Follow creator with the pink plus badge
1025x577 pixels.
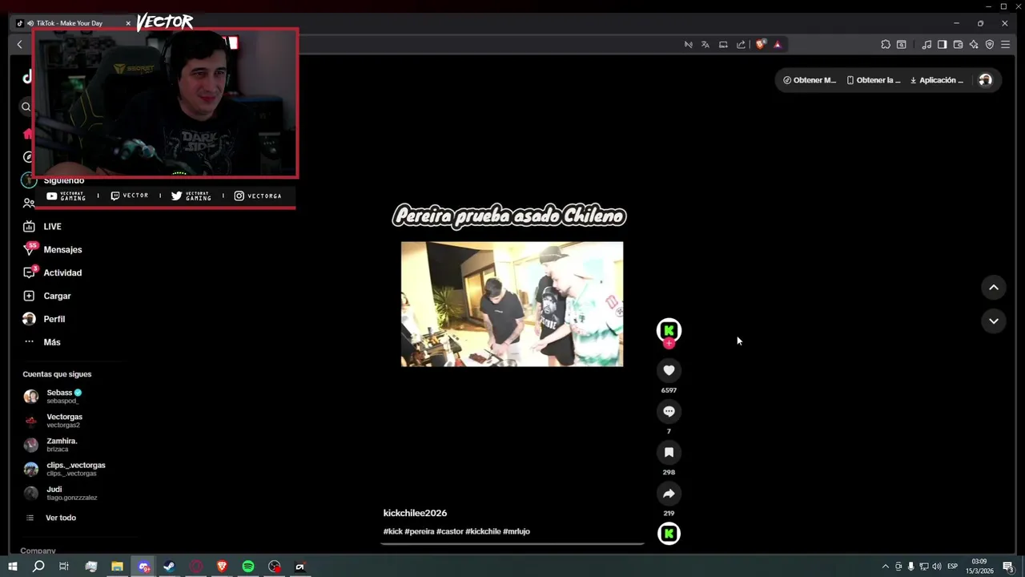tap(669, 344)
